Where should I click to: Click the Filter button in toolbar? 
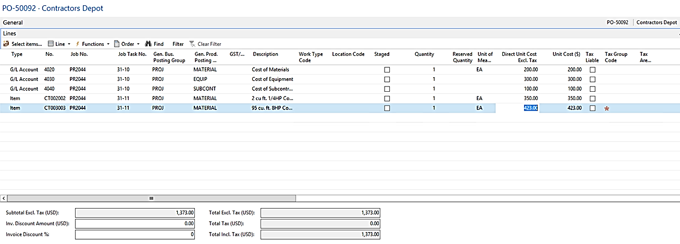[x=178, y=44]
